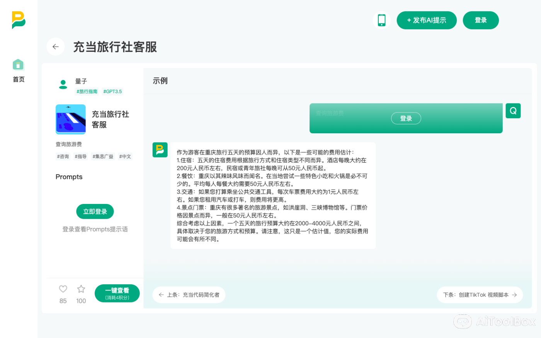Image resolution: width=541 pixels, height=338 pixels.
Task: Click the airplane prompt thumbnail image
Action: coord(71,119)
